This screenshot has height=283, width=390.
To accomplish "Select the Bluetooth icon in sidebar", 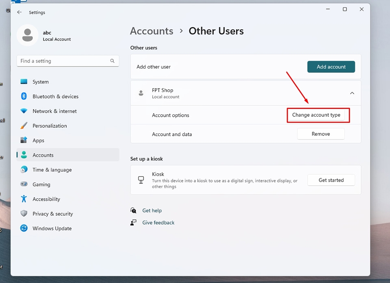I will pos(24,96).
